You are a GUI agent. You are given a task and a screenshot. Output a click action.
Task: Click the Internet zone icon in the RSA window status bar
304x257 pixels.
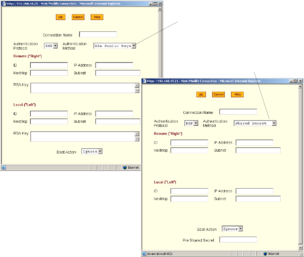pos(125,168)
